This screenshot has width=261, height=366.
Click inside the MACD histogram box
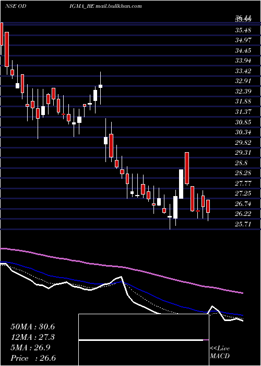click(144, 340)
